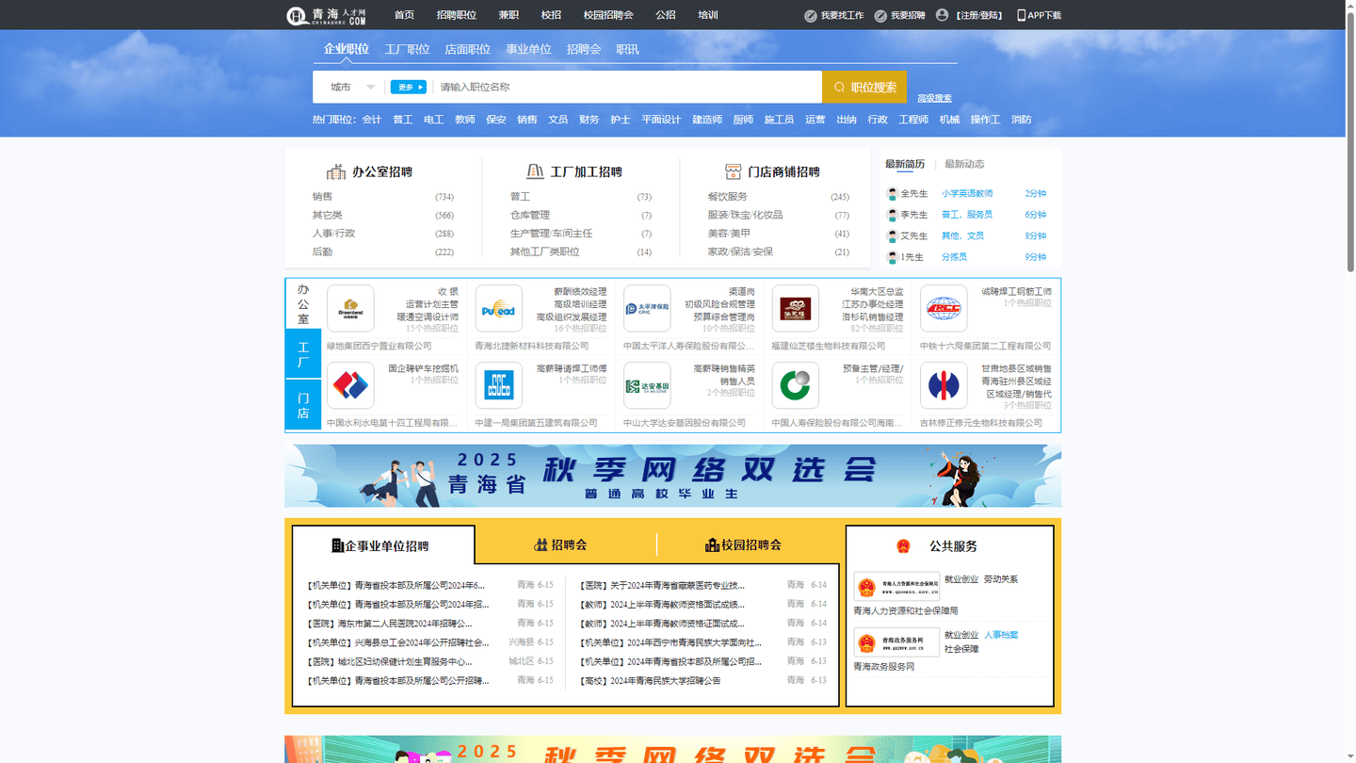Expand the 更多 options button
This screenshot has width=1356, height=763.
point(409,87)
